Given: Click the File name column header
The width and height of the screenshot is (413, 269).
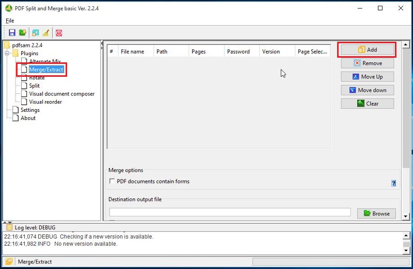Looking at the screenshot, I should click(x=136, y=52).
